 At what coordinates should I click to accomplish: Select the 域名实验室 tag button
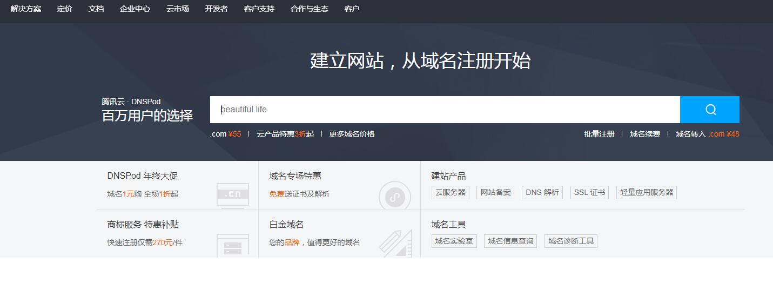pos(454,241)
